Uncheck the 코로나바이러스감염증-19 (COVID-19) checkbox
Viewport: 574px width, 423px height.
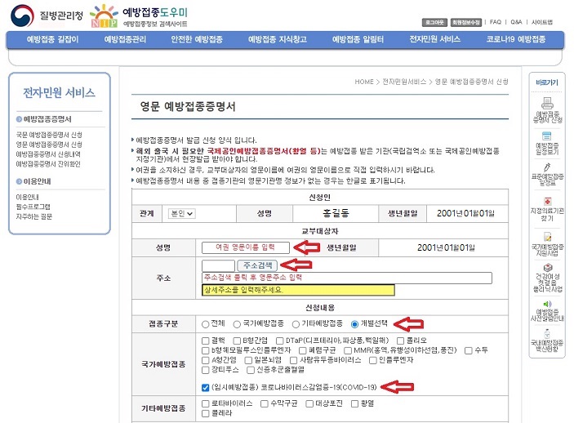[206, 388]
